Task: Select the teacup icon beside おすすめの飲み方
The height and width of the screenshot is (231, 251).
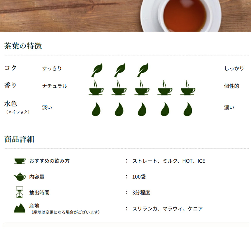Action: coord(19,160)
